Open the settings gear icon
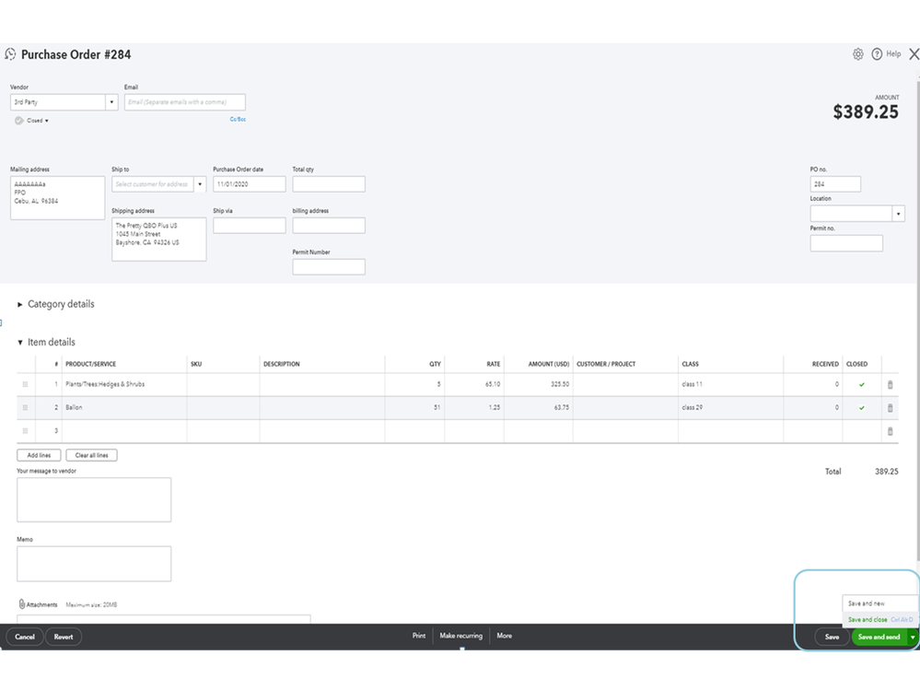 click(858, 54)
